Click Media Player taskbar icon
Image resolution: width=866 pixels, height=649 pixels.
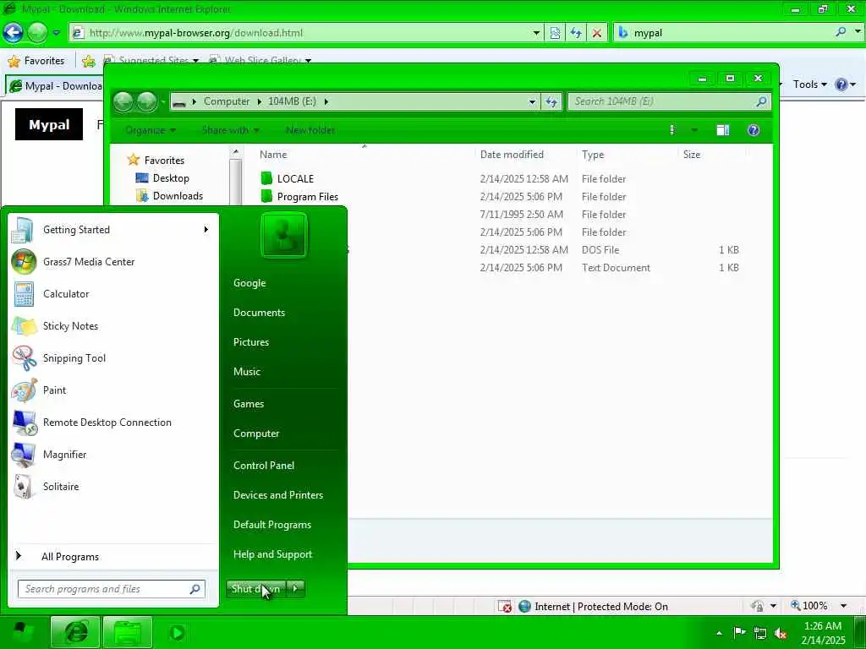(x=178, y=632)
